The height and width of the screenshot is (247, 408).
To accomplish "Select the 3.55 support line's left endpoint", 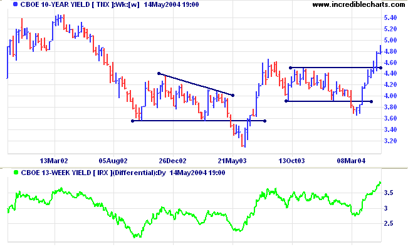I will click(132, 121).
